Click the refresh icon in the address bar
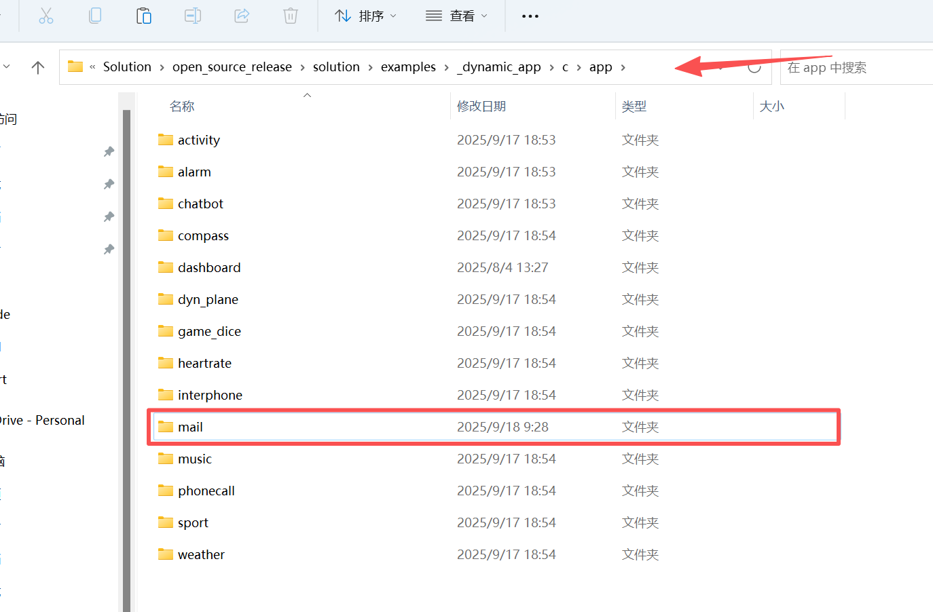 (754, 67)
